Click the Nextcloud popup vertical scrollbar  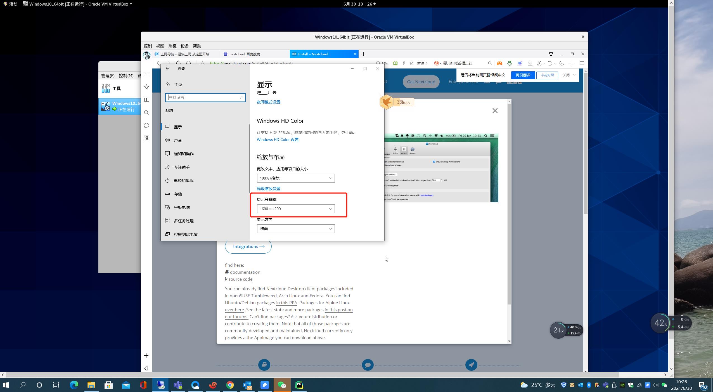click(x=509, y=204)
